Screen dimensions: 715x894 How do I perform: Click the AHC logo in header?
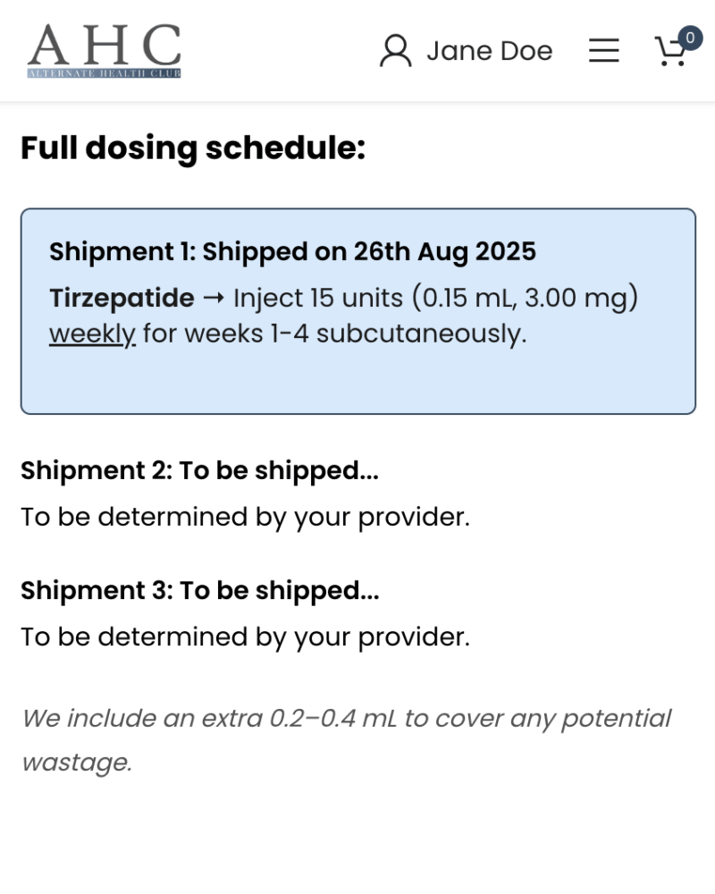tap(104, 45)
